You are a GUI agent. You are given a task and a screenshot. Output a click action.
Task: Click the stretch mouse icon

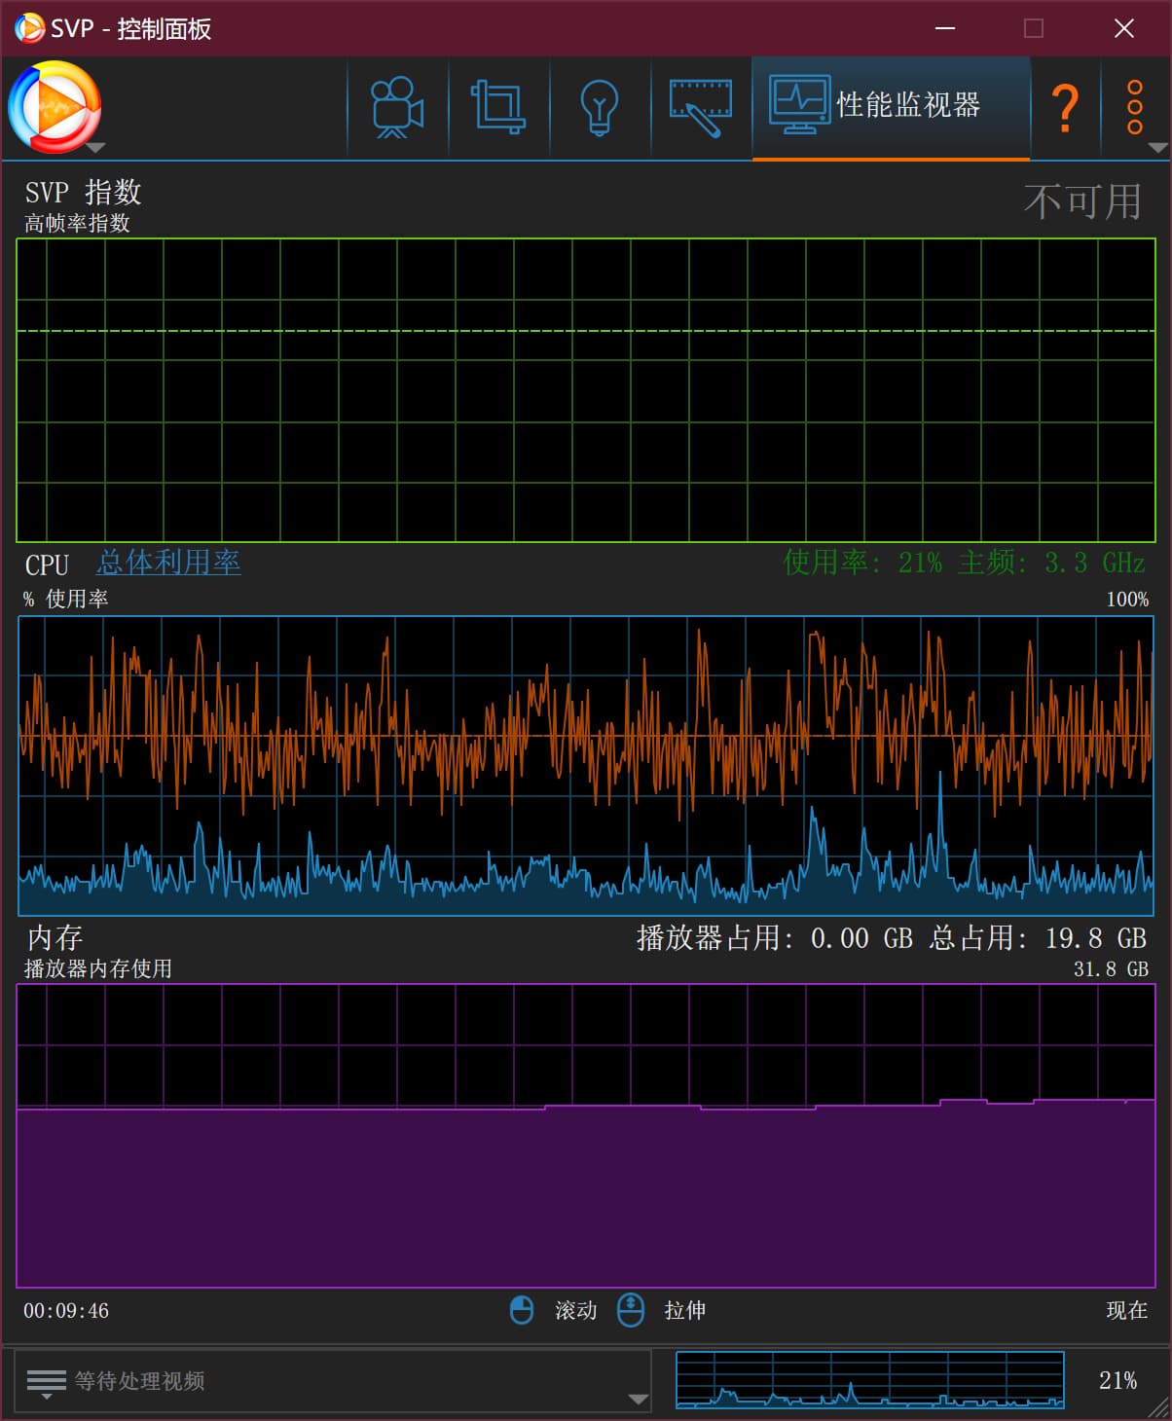pos(631,1310)
